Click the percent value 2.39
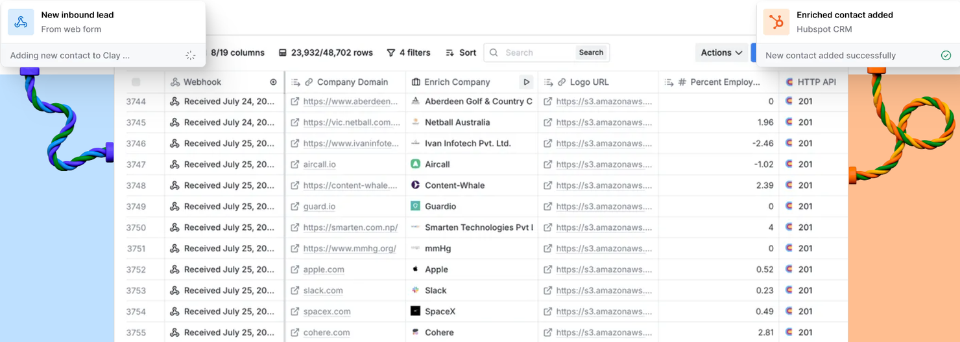 pyautogui.click(x=765, y=185)
